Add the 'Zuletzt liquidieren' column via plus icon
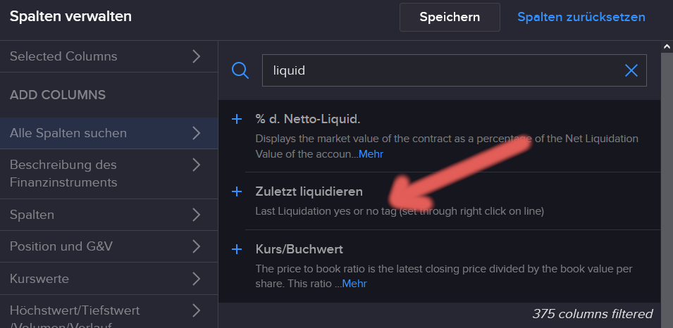This screenshot has width=673, height=328. 237,191
